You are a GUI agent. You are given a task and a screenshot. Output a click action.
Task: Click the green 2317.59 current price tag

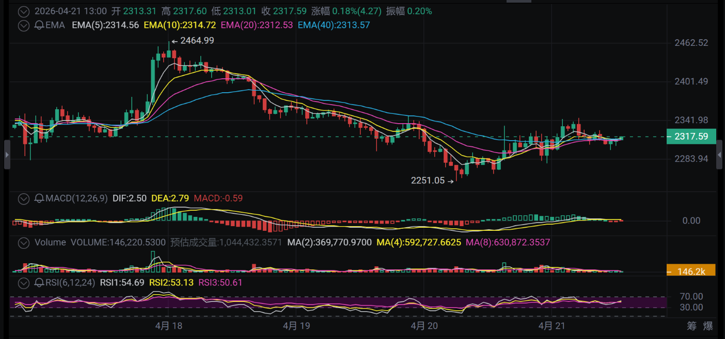click(x=691, y=137)
